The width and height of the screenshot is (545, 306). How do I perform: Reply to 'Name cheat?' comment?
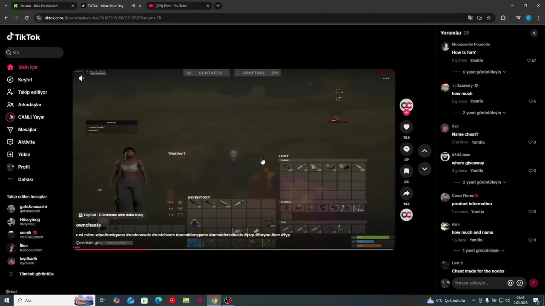(478, 142)
